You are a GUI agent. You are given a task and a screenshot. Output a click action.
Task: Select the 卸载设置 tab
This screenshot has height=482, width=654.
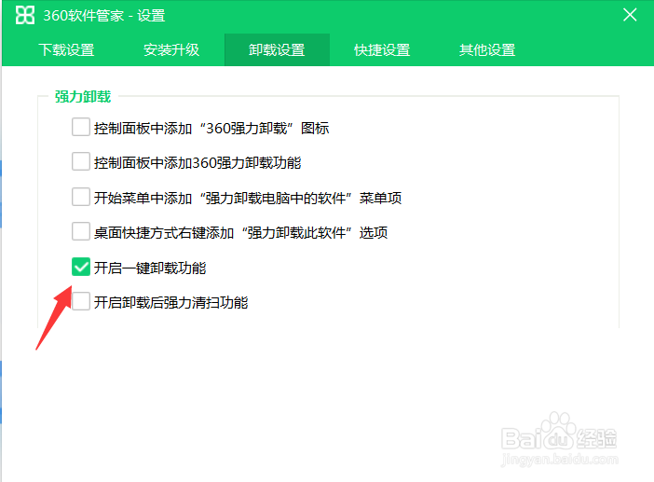point(277,50)
